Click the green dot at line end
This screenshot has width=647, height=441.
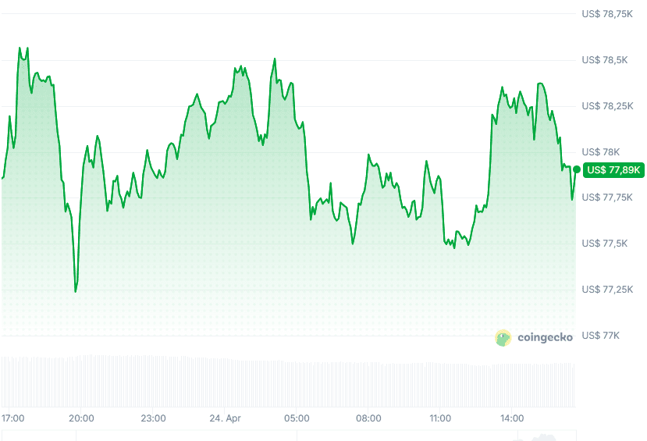(576, 169)
